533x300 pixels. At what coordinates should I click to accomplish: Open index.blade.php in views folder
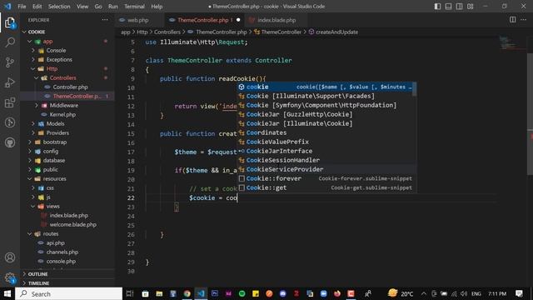68,216
